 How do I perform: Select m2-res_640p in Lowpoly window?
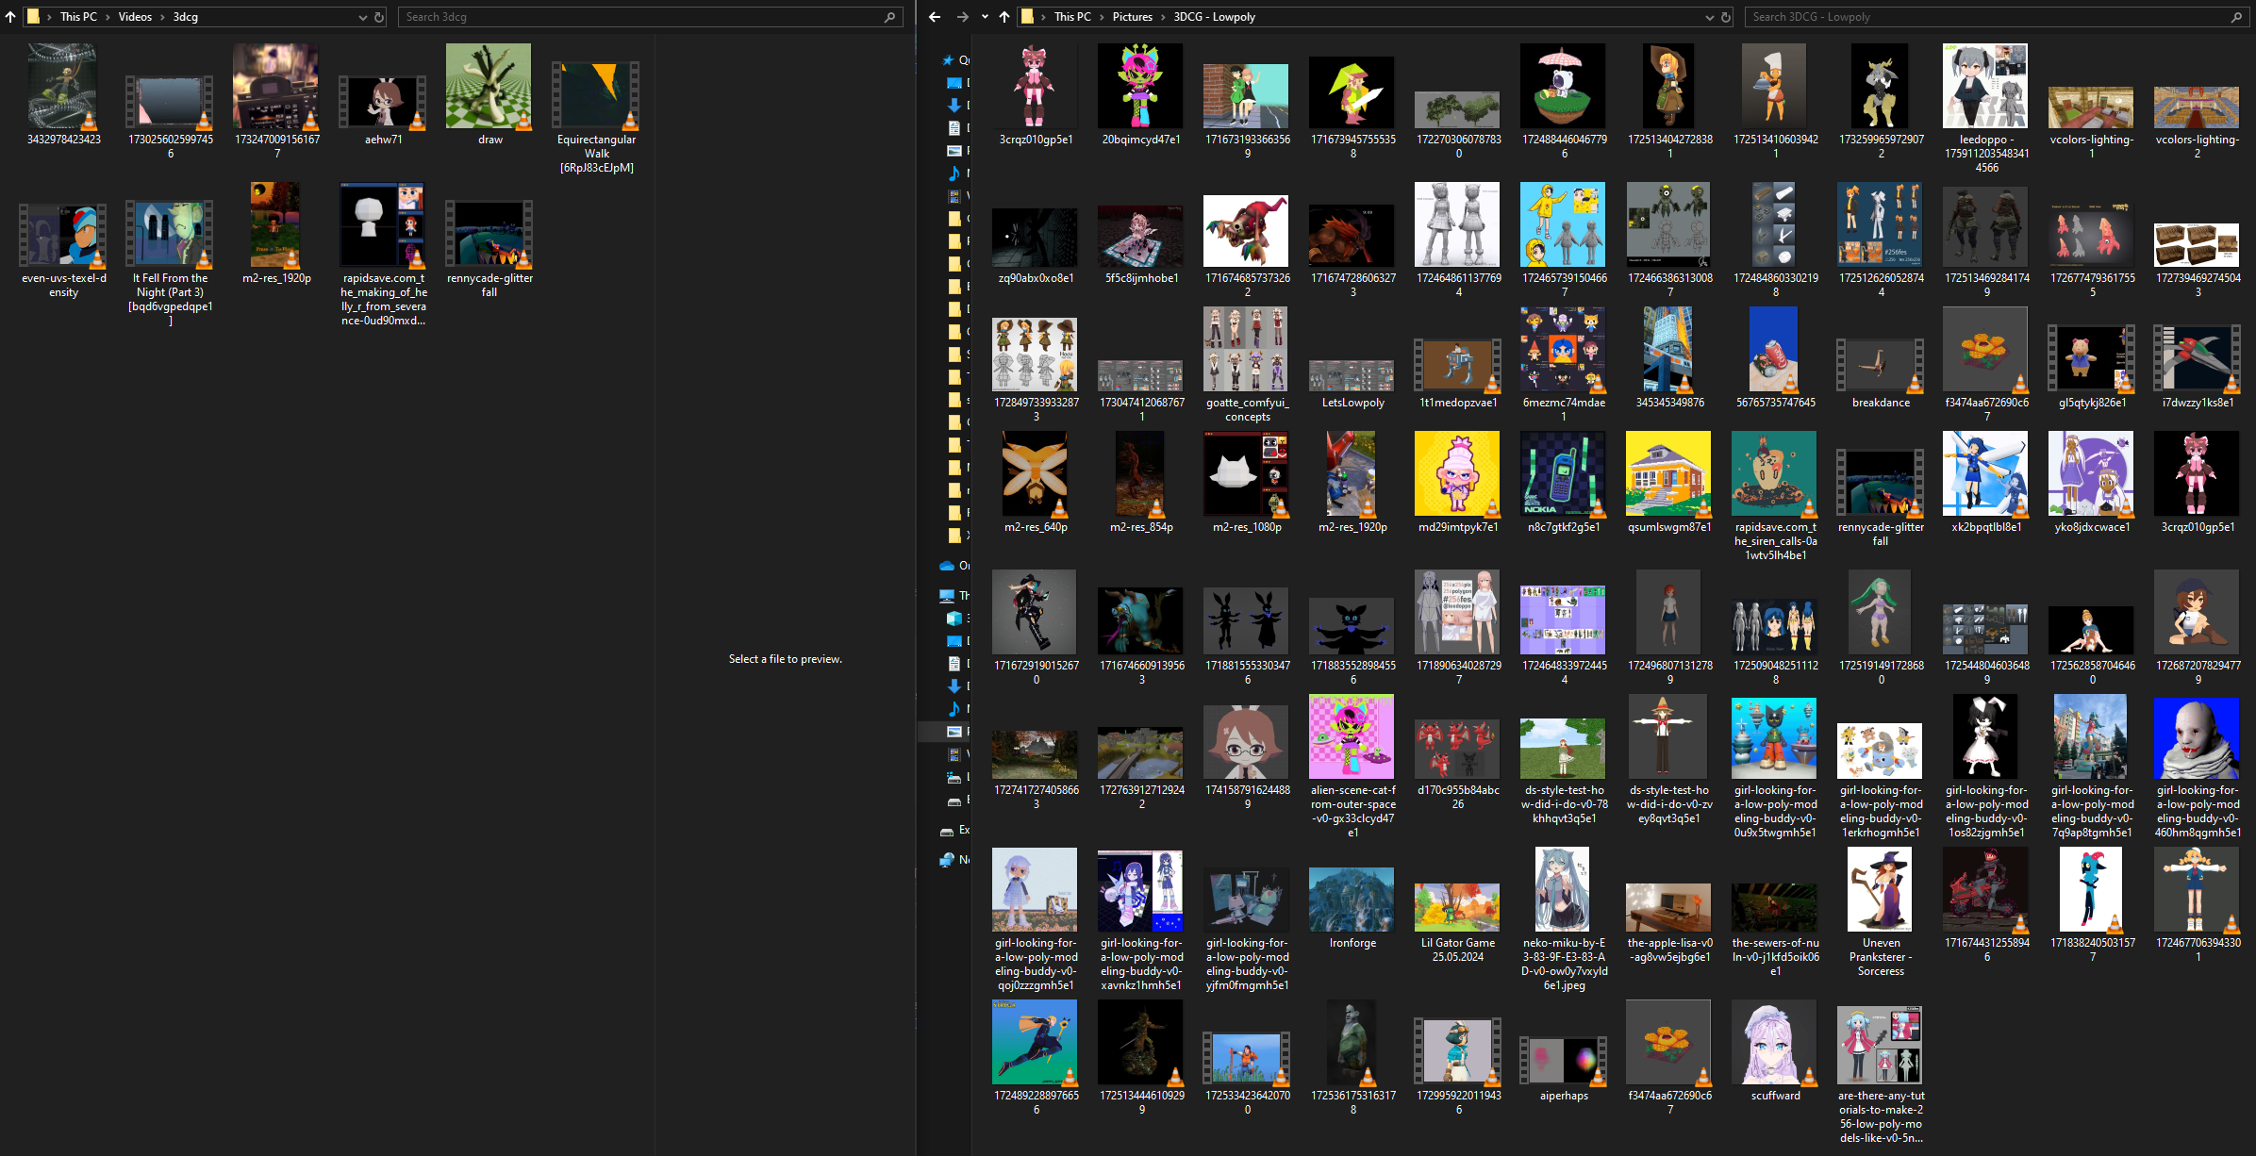coord(1036,482)
